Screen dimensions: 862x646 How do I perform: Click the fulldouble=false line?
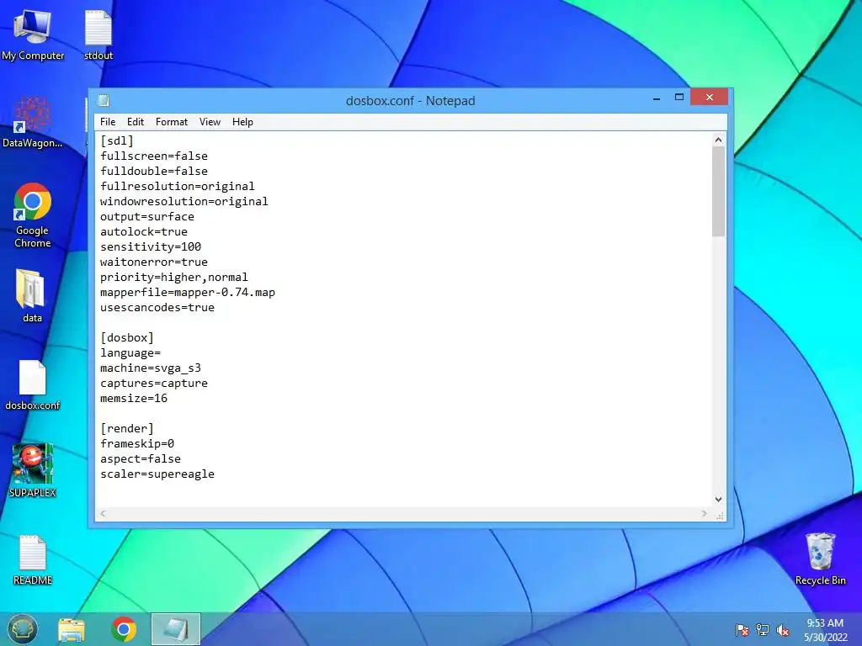point(154,172)
